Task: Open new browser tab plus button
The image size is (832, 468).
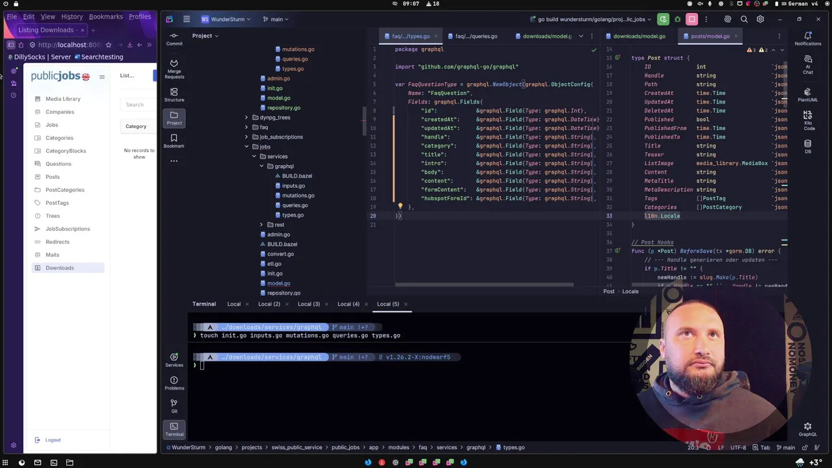Action: coord(93,30)
